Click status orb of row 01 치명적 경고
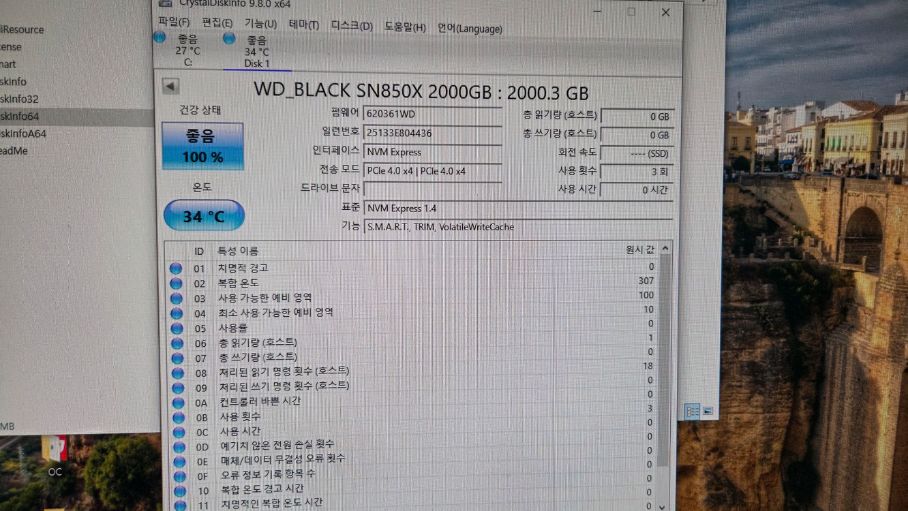 176,268
